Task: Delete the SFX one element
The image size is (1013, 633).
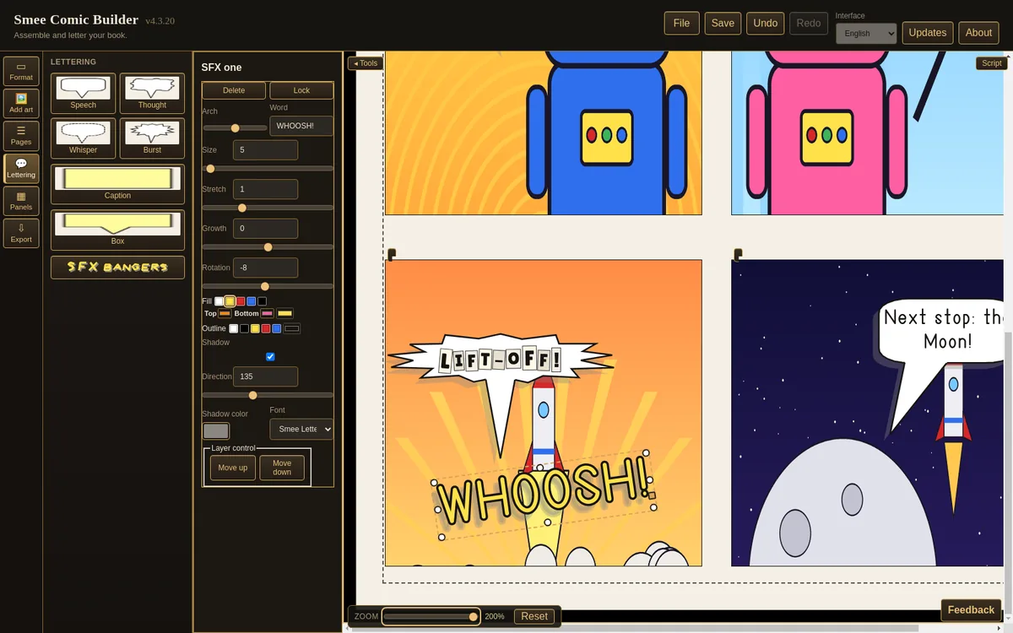Action: coord(234,90)
